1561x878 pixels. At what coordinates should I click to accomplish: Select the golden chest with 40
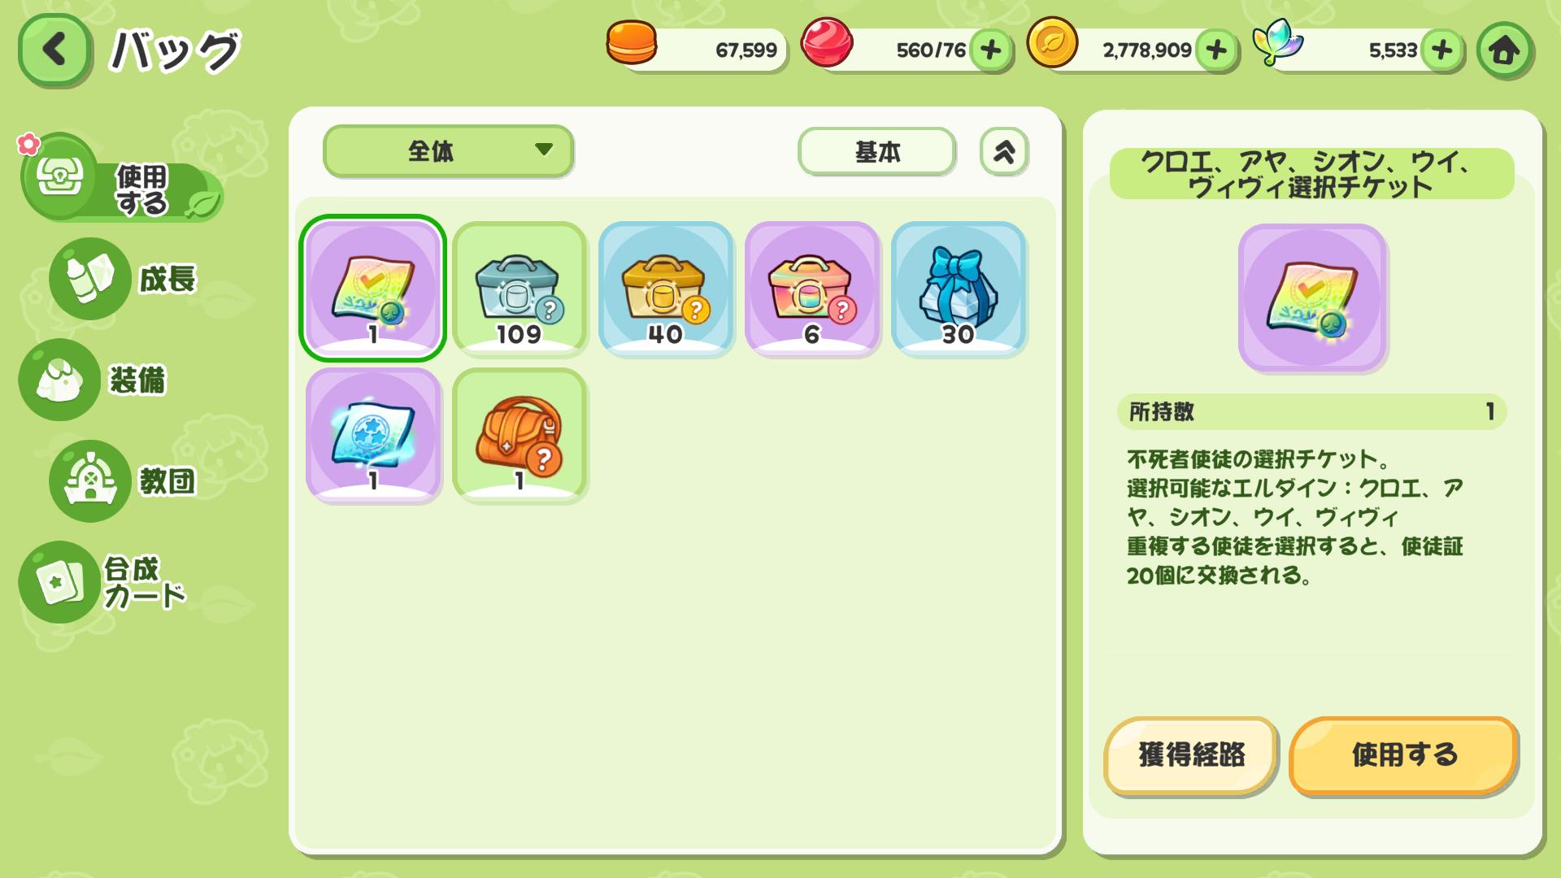tap(666, 288)
